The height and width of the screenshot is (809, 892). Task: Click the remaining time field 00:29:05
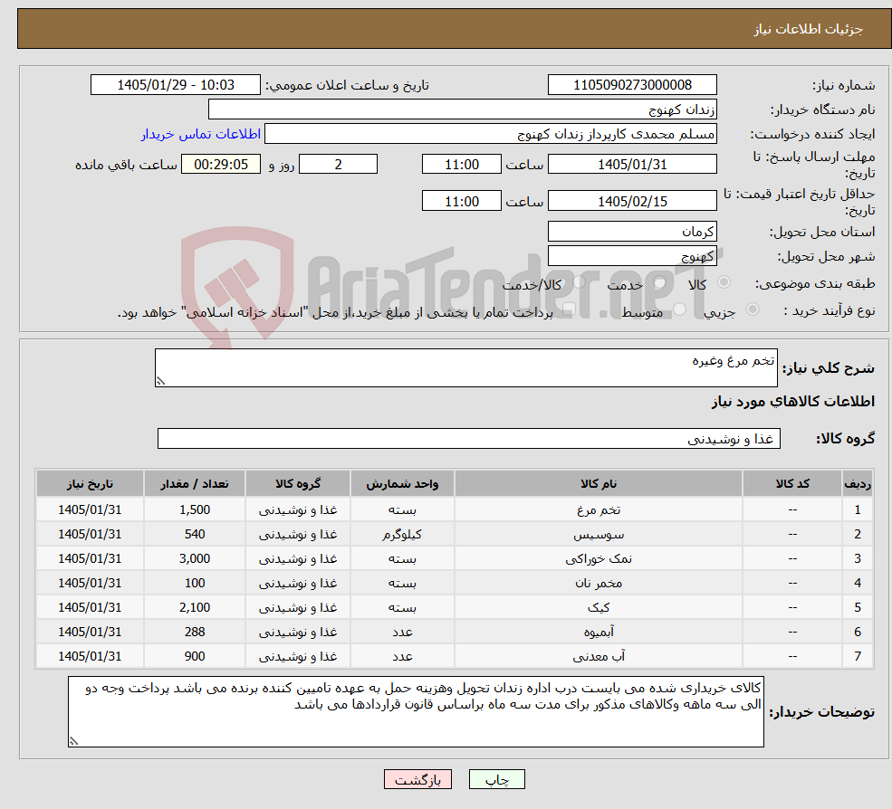point(221,165)
